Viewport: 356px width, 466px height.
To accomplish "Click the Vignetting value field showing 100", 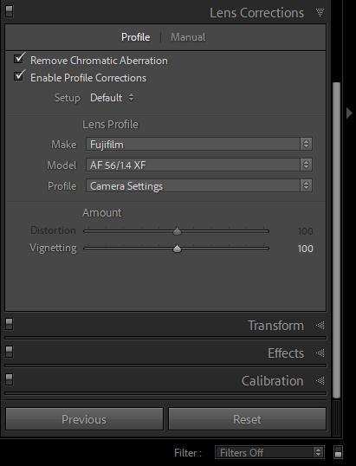I will (x=305, y=249).
